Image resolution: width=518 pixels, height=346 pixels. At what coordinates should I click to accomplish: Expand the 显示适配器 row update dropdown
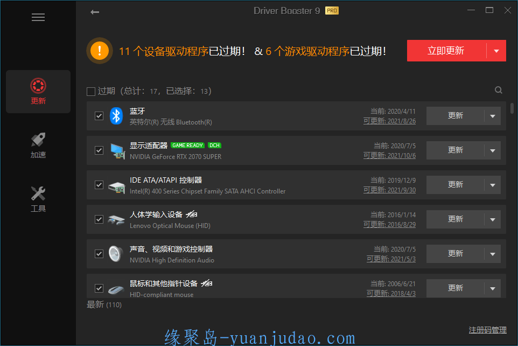493,150
